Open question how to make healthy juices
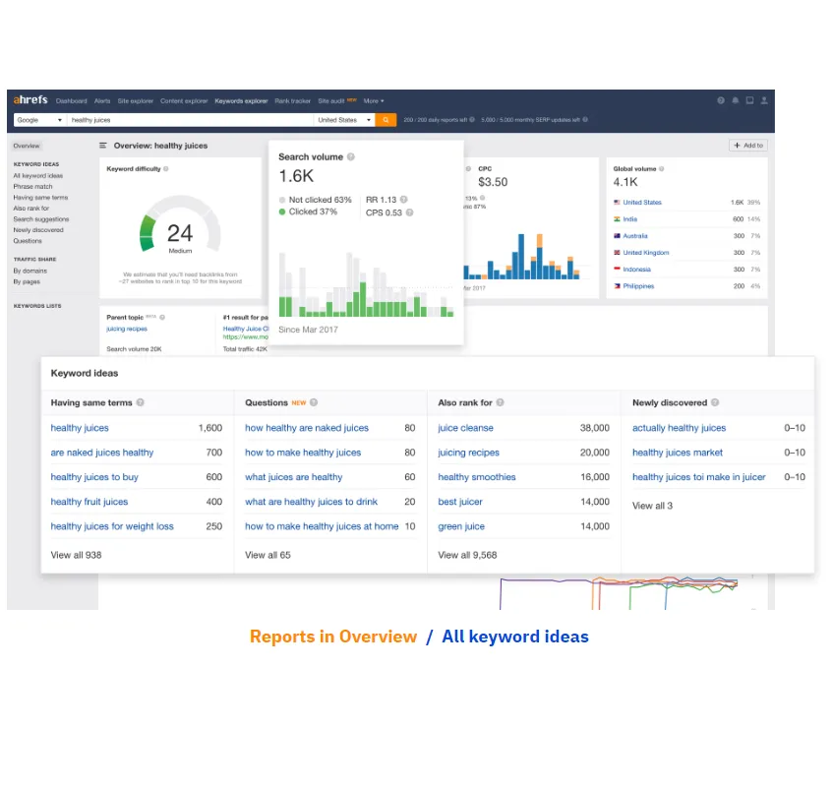Image resolution: width=833 pixels, height=789 pixels. point(303,453)
